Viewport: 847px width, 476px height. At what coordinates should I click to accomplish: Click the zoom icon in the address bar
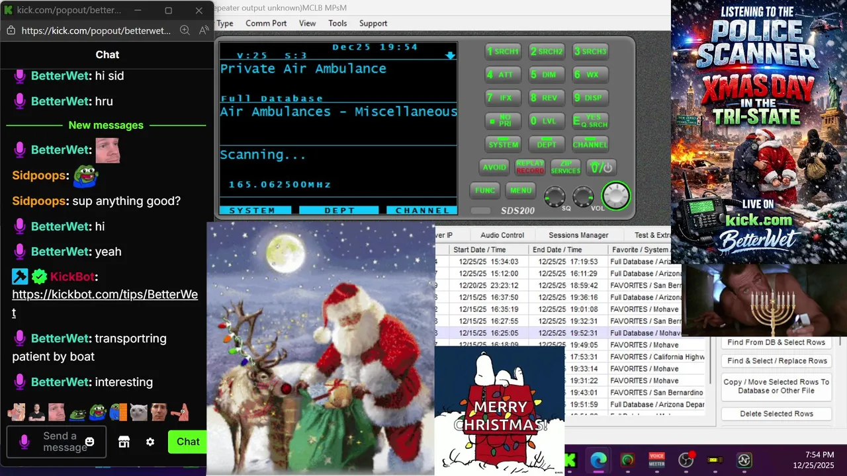[x=185, y=30]
